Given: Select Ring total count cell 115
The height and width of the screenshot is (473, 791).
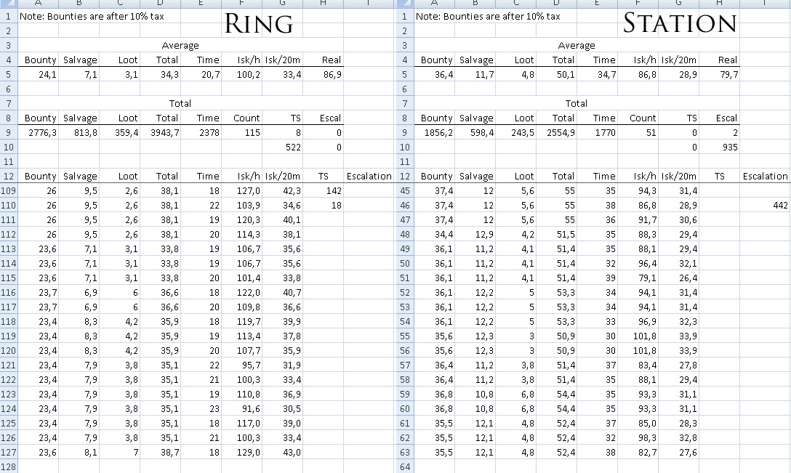Looking at the screenshot, I should point(241,133).
